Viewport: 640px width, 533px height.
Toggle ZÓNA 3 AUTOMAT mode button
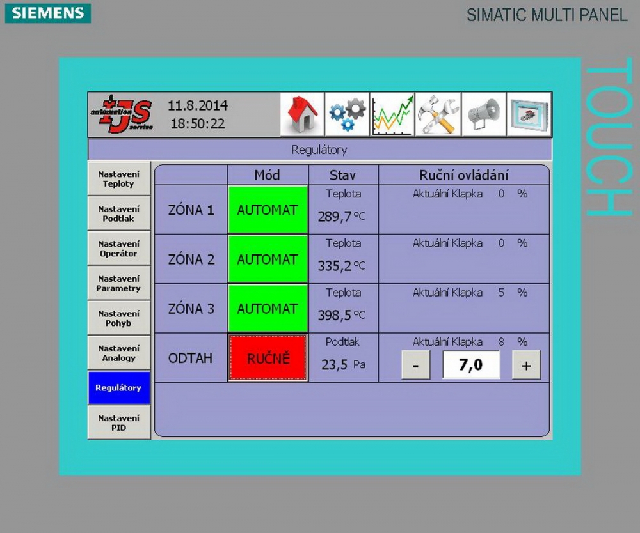point(268,309)
